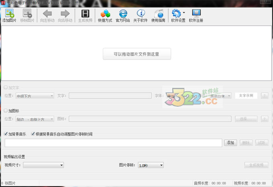
Task: Click the 生成视频 film icon in toolbar
Action: [85, 14]
